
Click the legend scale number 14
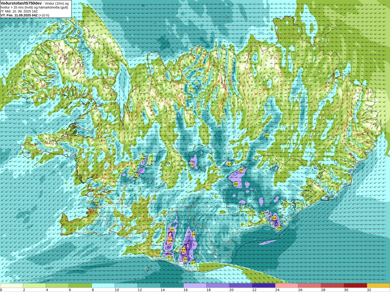point(162,290)
